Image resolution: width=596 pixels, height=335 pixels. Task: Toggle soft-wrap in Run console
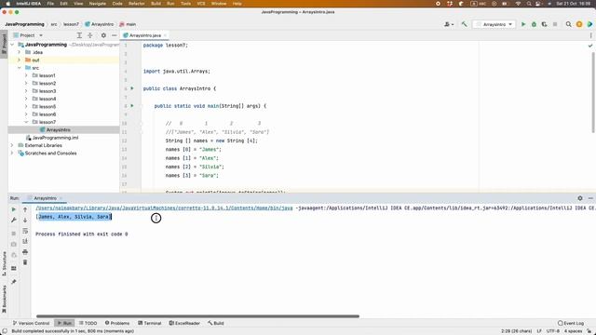click(25, 231)
